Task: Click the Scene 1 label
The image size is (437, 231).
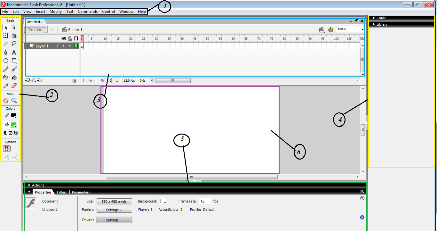Action: 75,30
